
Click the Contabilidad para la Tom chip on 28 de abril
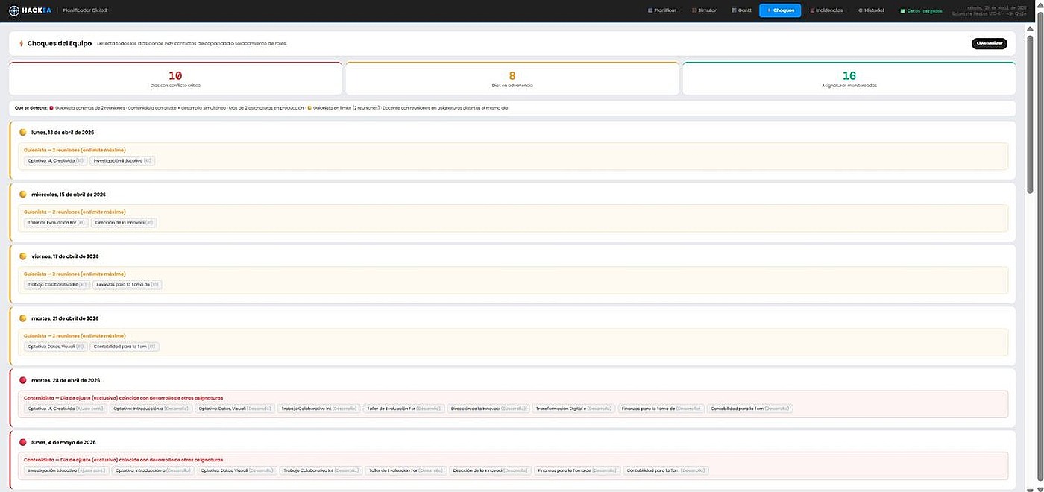coord(749,409)
